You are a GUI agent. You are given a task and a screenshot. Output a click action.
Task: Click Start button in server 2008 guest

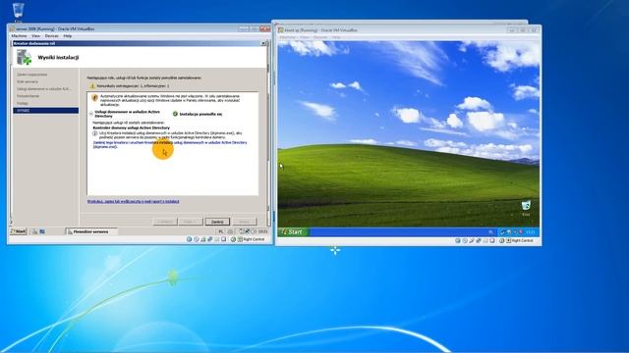18,231
